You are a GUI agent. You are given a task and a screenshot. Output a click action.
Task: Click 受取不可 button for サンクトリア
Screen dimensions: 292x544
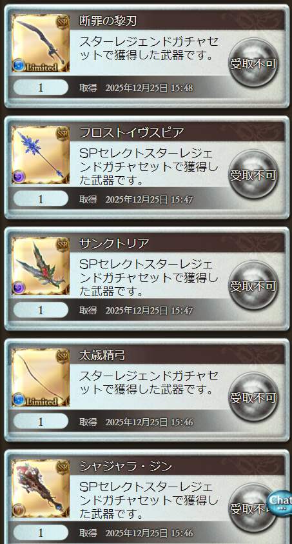coord(253,285)
